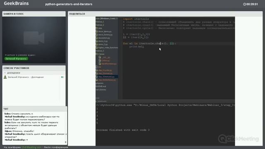Click the GeekBrains logo
The height and width of the screenshot is (149, 265).
pos(16,3)
